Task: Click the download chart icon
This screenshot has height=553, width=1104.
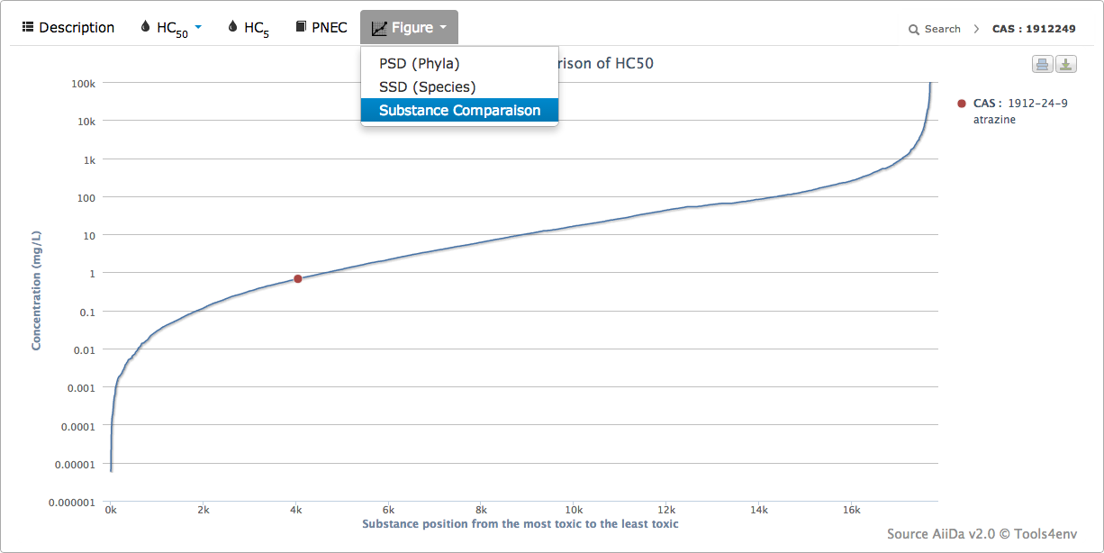Action: [1065, 64]
